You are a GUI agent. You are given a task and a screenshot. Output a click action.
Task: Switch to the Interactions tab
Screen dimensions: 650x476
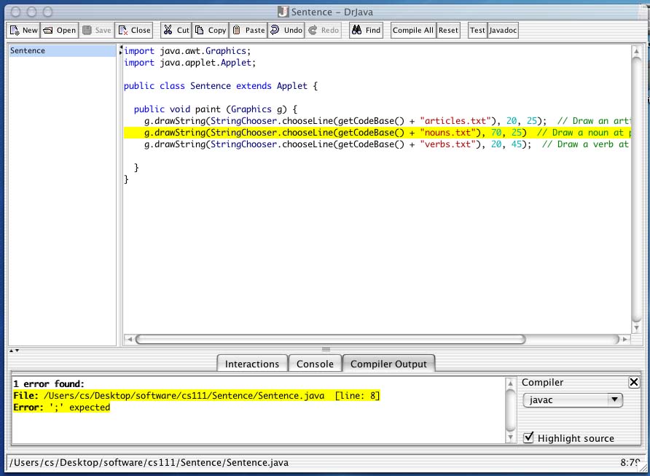pyautogui.click(x=251, y=364)
